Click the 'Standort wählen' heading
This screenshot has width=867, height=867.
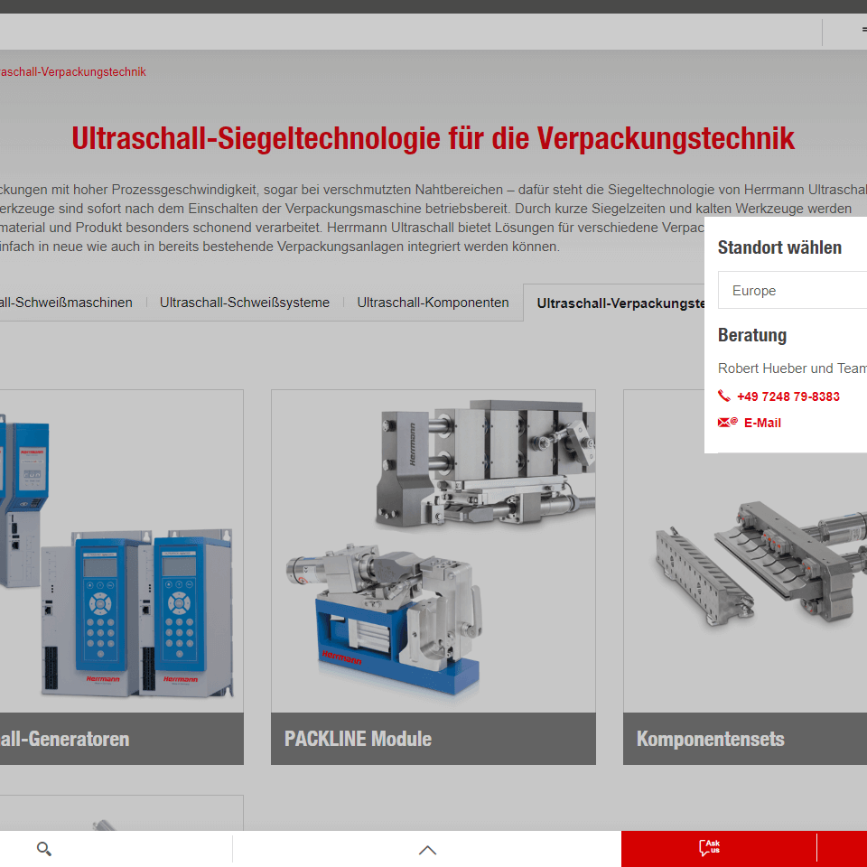pos(779,247)
